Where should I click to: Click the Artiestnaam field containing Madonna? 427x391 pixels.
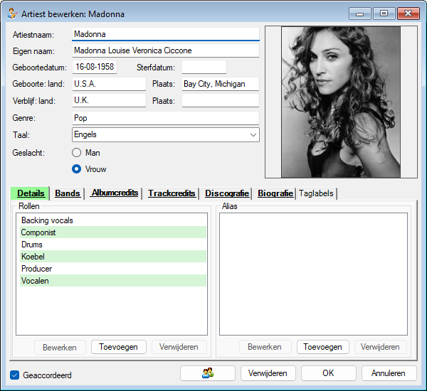[x=166, y=34]
